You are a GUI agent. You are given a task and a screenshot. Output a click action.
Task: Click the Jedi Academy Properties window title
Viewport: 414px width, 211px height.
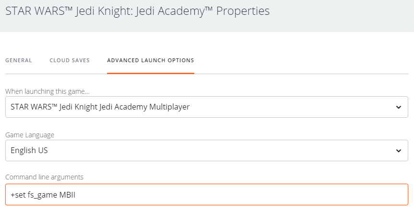coord(137,11)
